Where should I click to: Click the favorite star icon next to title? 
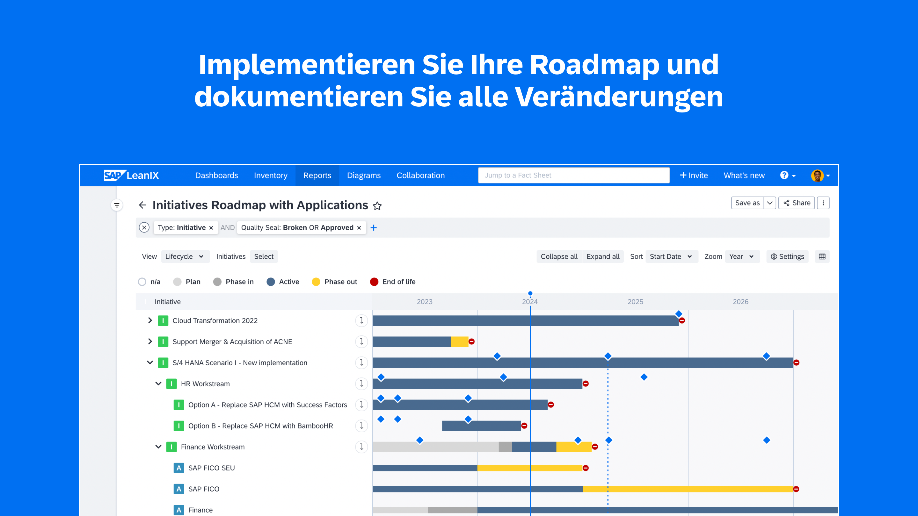click(377, 206)
